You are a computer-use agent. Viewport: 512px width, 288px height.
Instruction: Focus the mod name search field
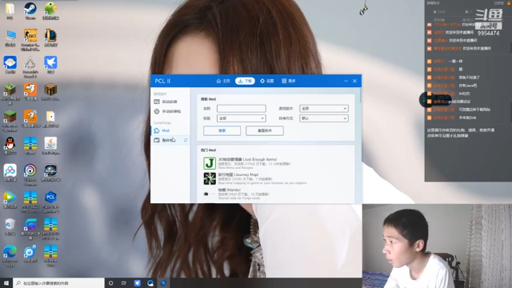tap(242, 109)
